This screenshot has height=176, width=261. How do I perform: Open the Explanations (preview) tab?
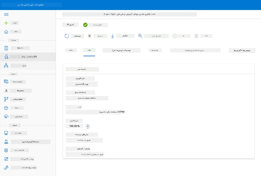122,50
